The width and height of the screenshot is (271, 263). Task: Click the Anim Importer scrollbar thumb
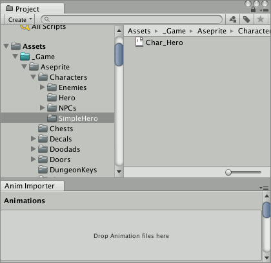click(266, 210)
